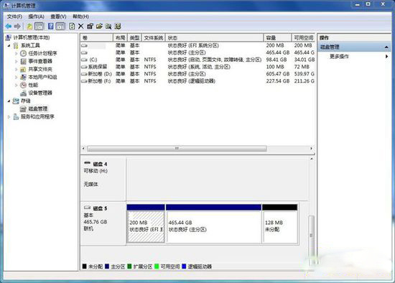Click the magnifier Explore toolbar icon
Viewport: 395px width, 283px height.
tap(108, 26)
